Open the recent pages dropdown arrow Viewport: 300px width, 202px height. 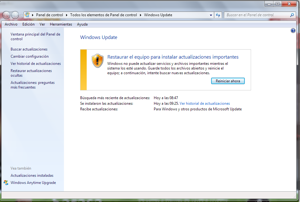click(21, 15)
